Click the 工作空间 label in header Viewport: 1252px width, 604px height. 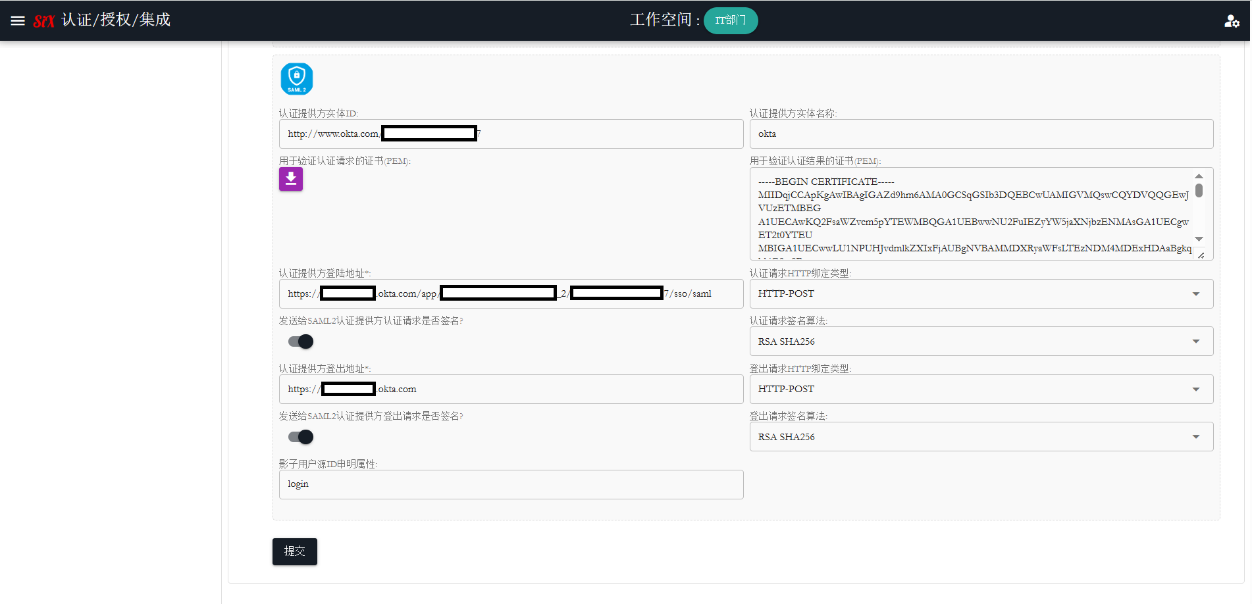(665, 20)
